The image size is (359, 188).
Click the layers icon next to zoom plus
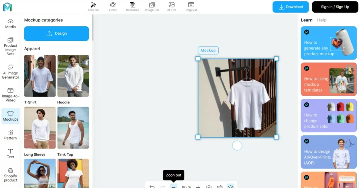pyautogui.click(x=209, y=186)
